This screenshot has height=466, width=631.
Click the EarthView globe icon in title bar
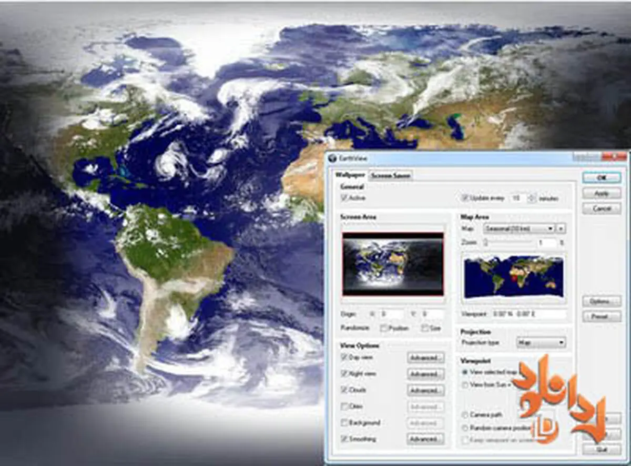coord(332,158)
